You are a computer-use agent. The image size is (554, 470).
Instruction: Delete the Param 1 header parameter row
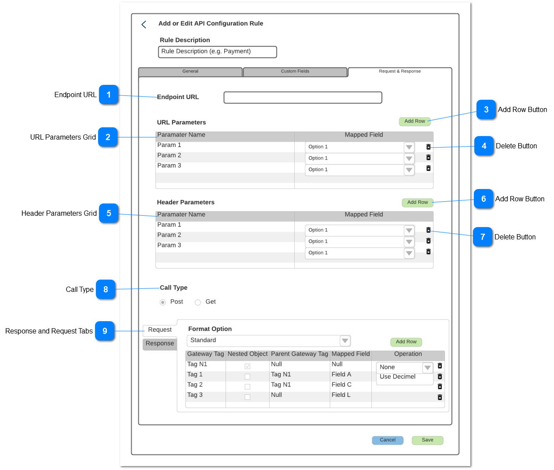click(428, 230)
